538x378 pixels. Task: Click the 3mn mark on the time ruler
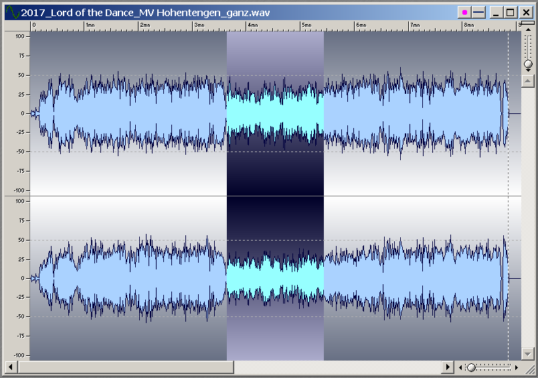tap(199, 25)
